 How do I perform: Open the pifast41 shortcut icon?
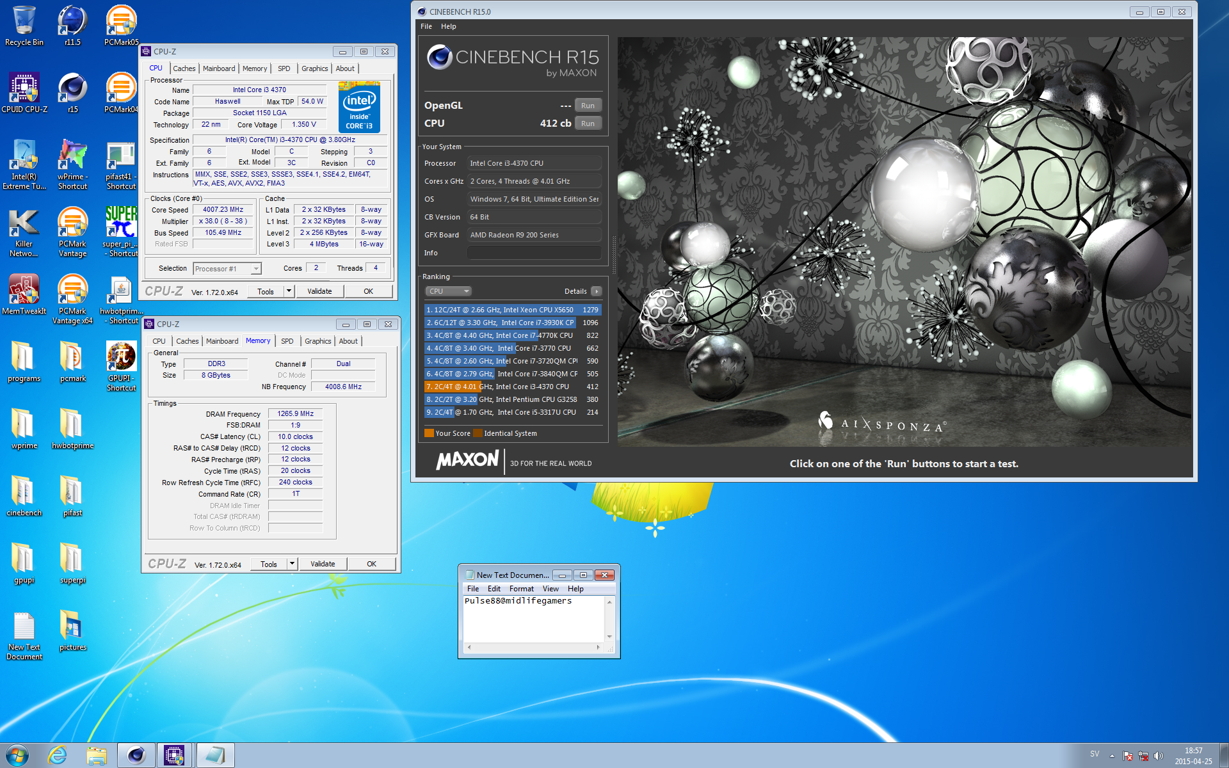(121, 165)
